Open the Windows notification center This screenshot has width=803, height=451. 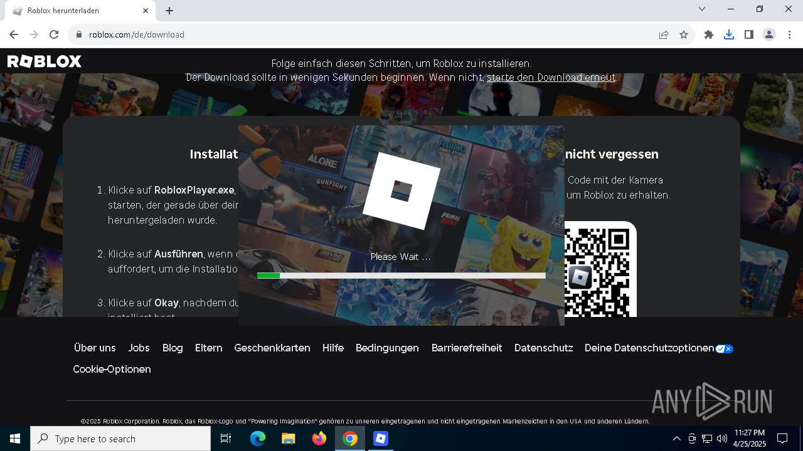(782, 438)
